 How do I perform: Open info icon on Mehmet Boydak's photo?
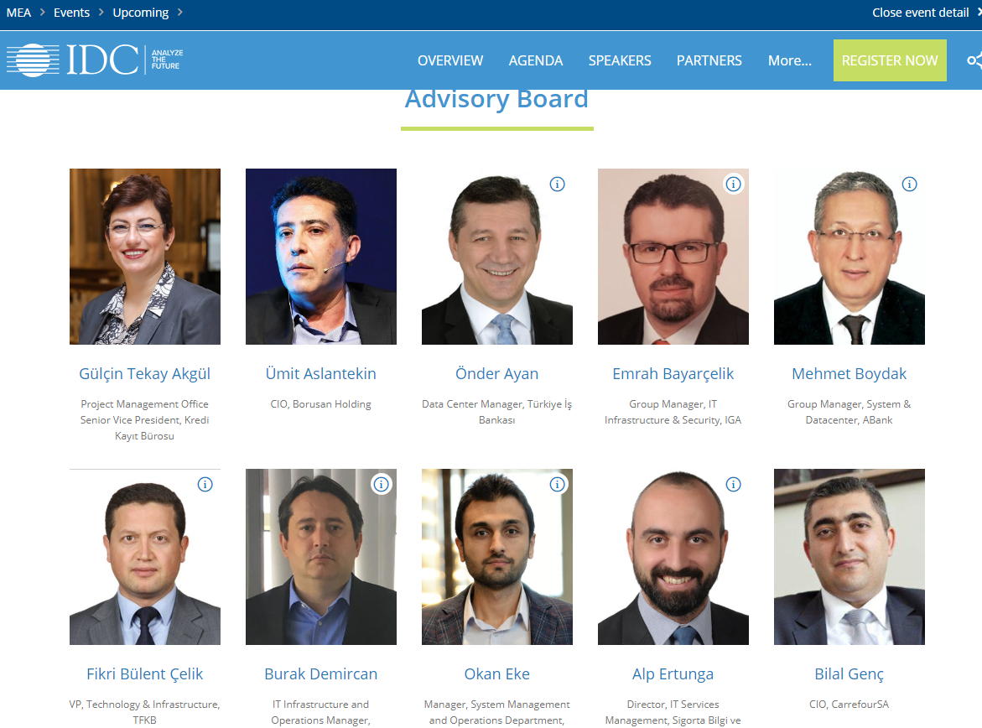pyautogui.click(x=909, y=185)
